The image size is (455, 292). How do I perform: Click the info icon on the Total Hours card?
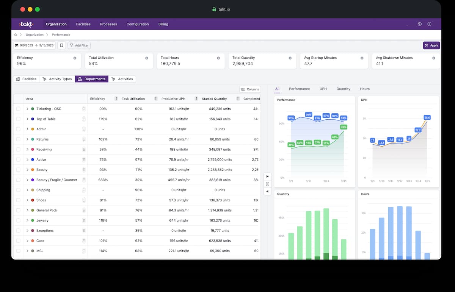(218, 58)
